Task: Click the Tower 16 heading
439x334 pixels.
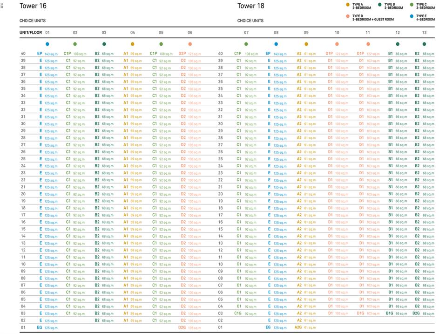Action: coord(33,6)
